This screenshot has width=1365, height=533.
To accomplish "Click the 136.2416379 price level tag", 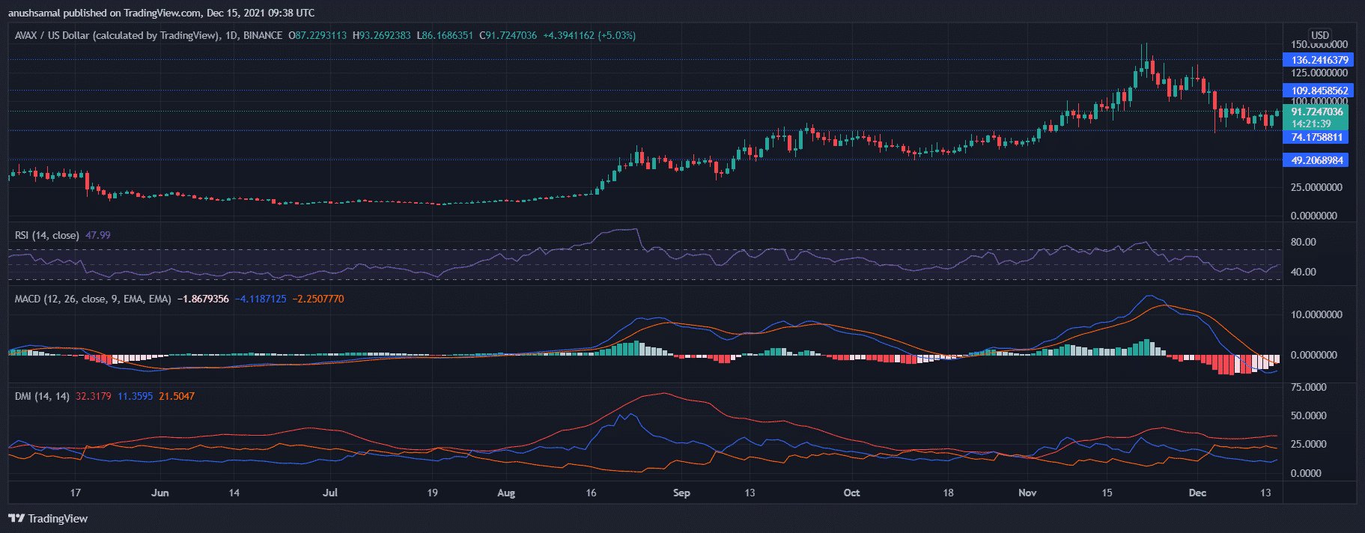I will (x=1319, y=60).
